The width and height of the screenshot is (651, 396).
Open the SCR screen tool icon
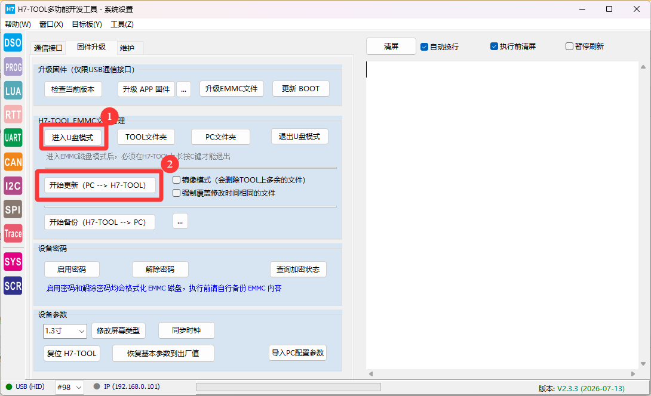[13, 286]
